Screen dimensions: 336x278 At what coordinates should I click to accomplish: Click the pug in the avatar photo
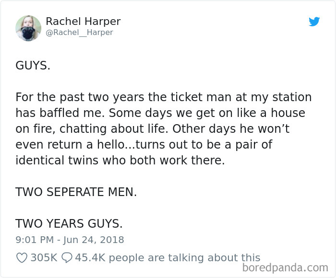28,33
